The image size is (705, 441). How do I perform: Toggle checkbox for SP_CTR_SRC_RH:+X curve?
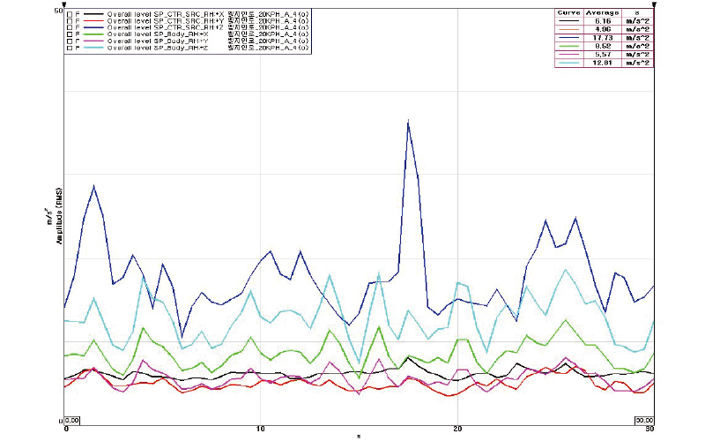(x=70, y=17)
